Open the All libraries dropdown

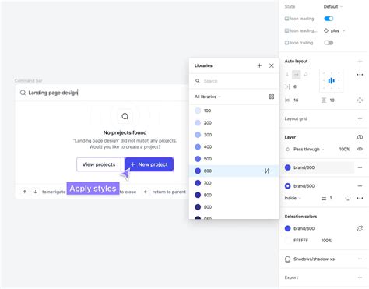coord(208,97)
